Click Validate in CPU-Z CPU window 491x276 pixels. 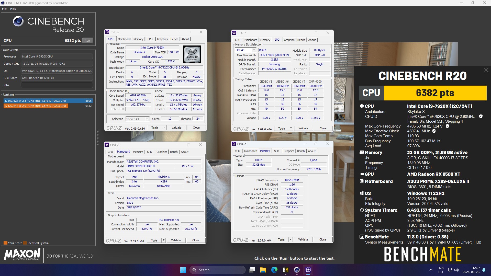coord(176,128)
